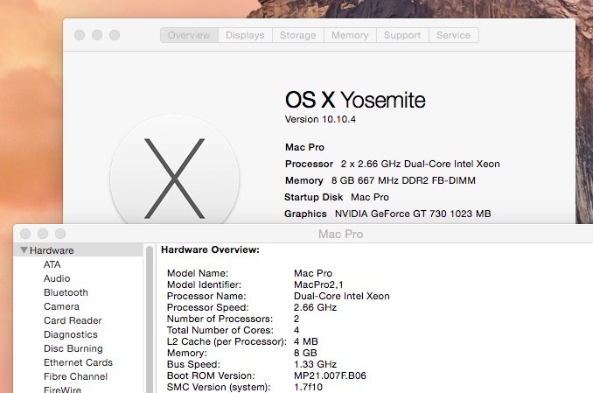Click Model Name value Mac Pro

click(313, 273)
